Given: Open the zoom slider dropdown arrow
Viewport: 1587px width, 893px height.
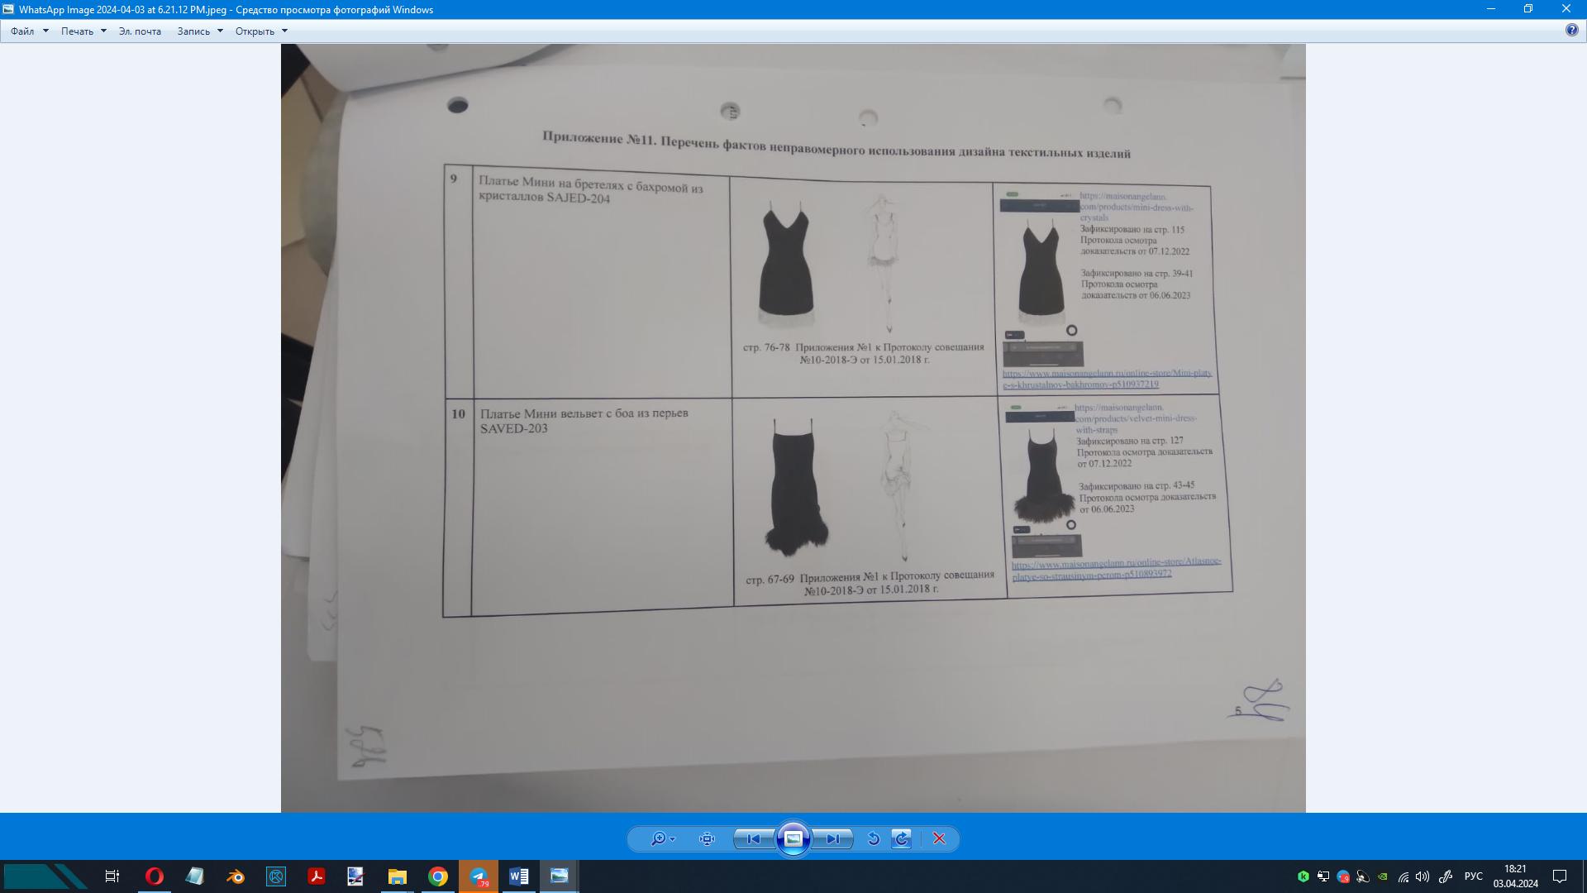Looking at the screenshot, I should click(x=673, y=839).
